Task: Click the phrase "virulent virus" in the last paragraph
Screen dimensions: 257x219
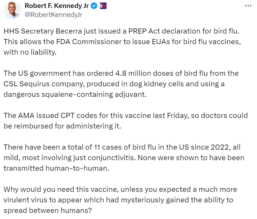Action: 26,199
